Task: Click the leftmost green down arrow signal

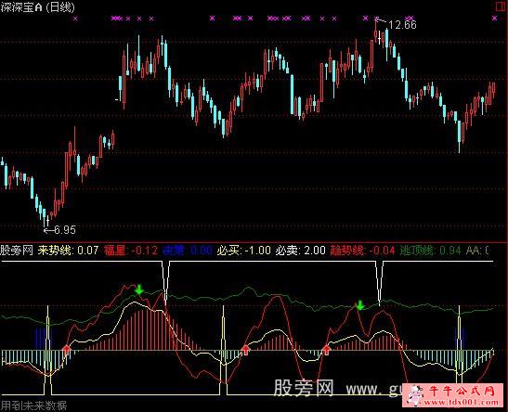Action: coord(139,290)
